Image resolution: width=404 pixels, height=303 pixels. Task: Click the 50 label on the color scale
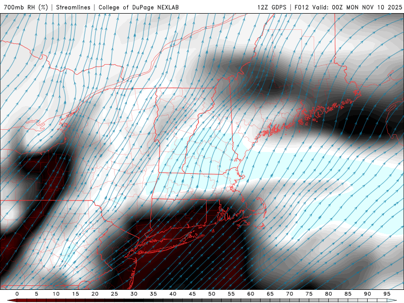pyautogui.click(x=212, y=294)
